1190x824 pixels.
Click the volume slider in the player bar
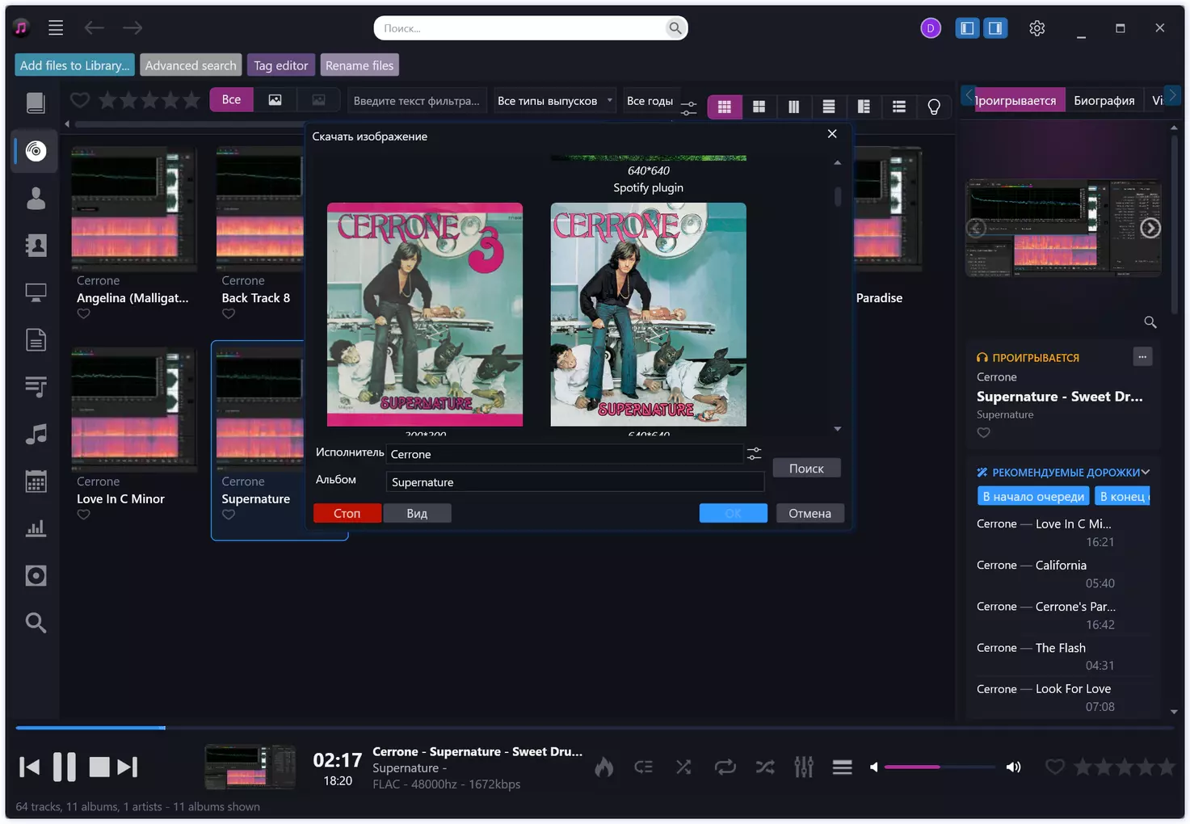coord(940,767)
